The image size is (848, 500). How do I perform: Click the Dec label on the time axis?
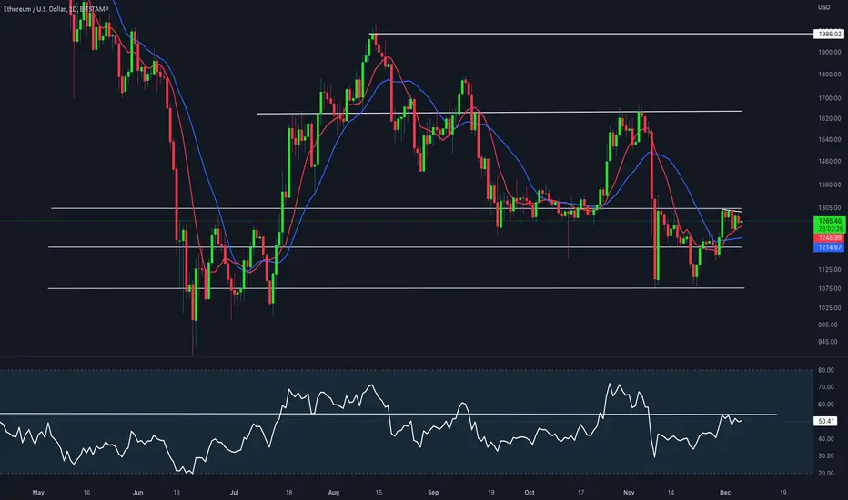[725, 493]
